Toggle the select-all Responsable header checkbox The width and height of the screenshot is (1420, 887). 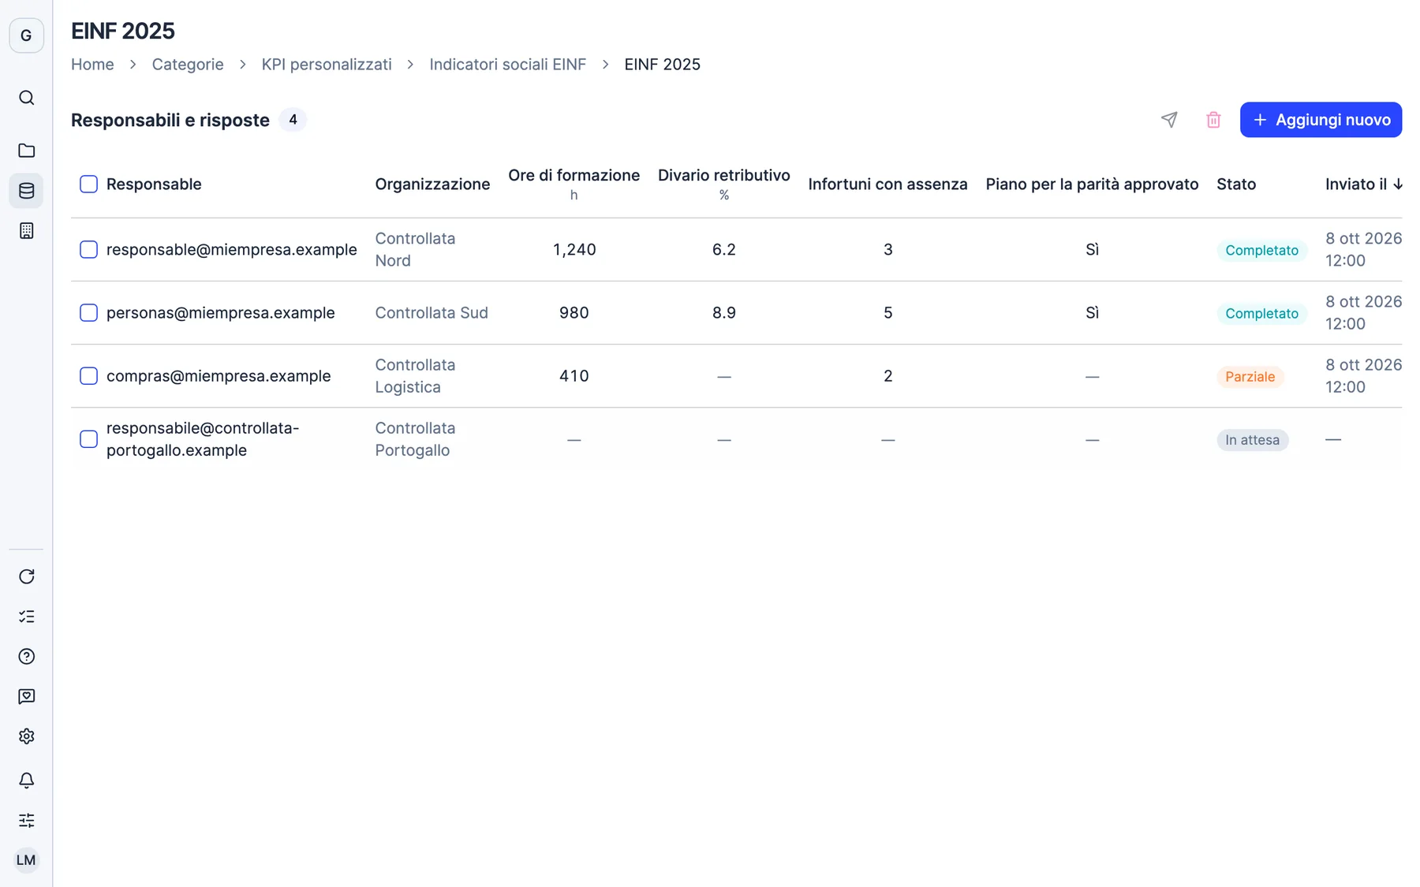tap(88, 184)
